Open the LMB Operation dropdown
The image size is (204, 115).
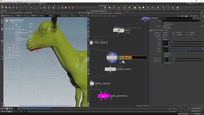click(x=167, y=33)
